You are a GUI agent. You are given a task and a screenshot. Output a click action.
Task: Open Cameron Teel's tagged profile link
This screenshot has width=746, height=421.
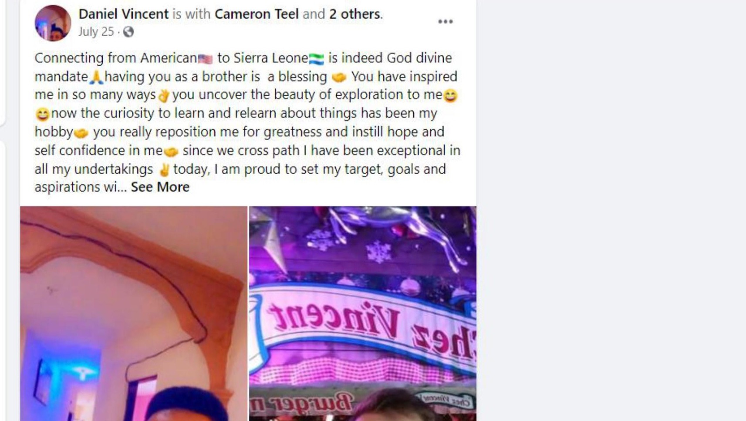(257, 14)
